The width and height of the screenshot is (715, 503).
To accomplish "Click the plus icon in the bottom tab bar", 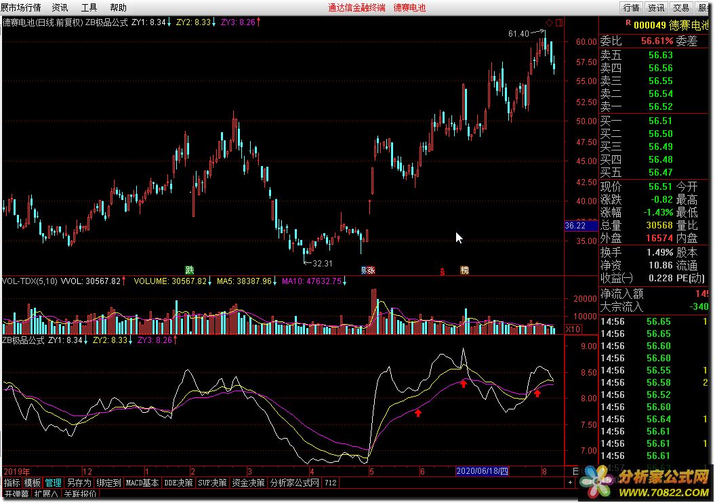I will click(570, 483).
